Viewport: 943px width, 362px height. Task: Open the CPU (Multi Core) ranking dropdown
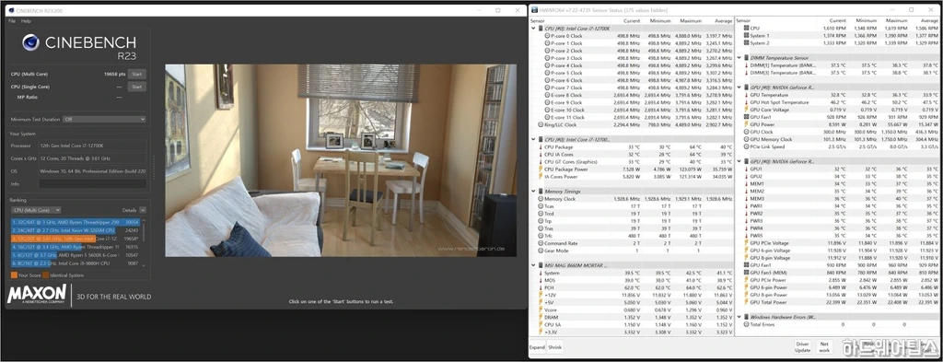click(36, 210)
